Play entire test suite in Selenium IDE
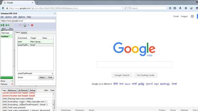 (2, 25)
